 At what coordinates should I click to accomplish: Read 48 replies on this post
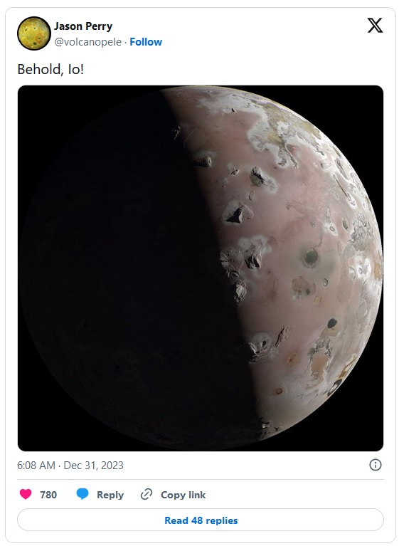pyautogui.click(x=201, y=520)
